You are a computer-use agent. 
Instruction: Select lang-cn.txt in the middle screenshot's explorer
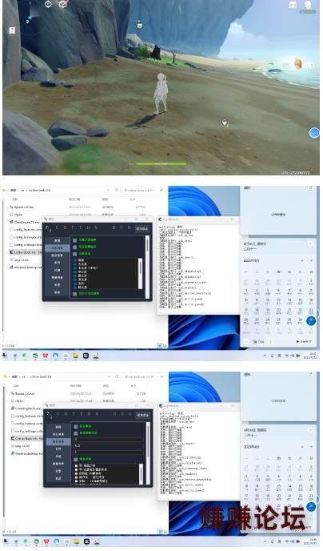(x=21, y=259)
